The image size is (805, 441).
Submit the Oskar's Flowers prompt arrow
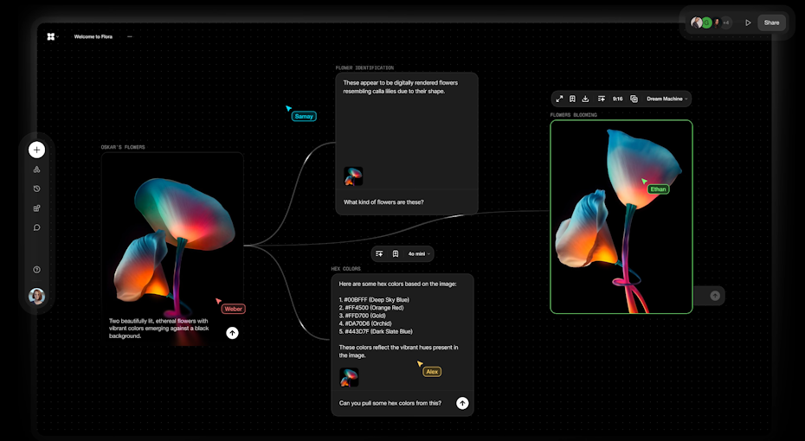point(232,333)
